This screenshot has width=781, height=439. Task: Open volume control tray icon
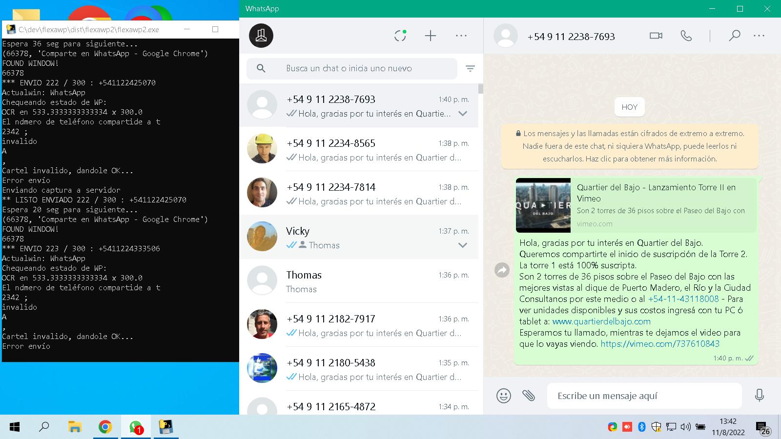pyautogui.click(x=686, y=427)
